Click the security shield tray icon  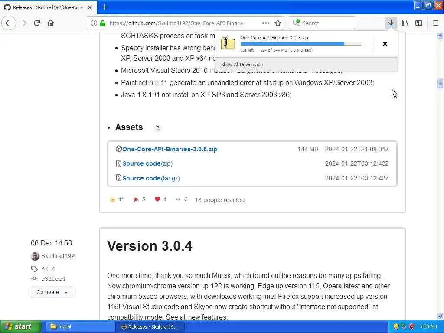coord(396,326)
